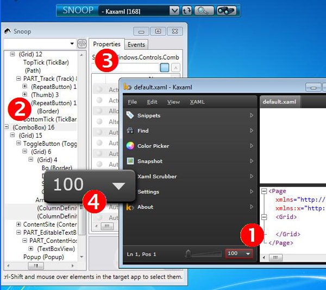Screen dimensions: 326x290
Task: Click the Ln 1, Pos 1 status text
Action: (141, 254)
